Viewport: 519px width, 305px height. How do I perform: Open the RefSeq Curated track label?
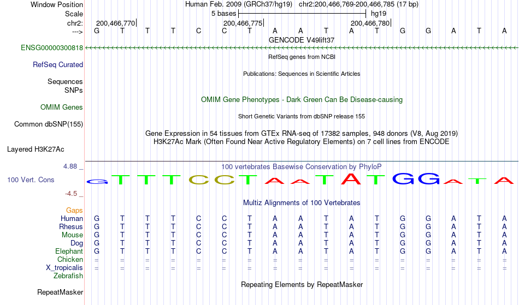57,64
